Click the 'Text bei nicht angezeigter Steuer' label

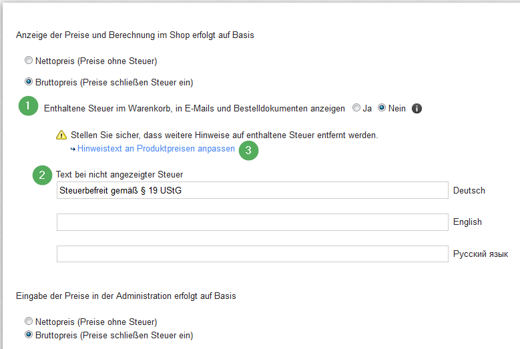click(x=119, y=175)
